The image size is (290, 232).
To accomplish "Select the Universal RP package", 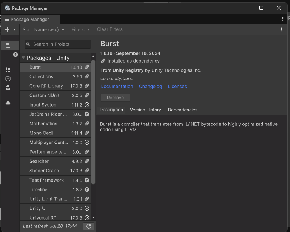I will [x=55, y=217].
